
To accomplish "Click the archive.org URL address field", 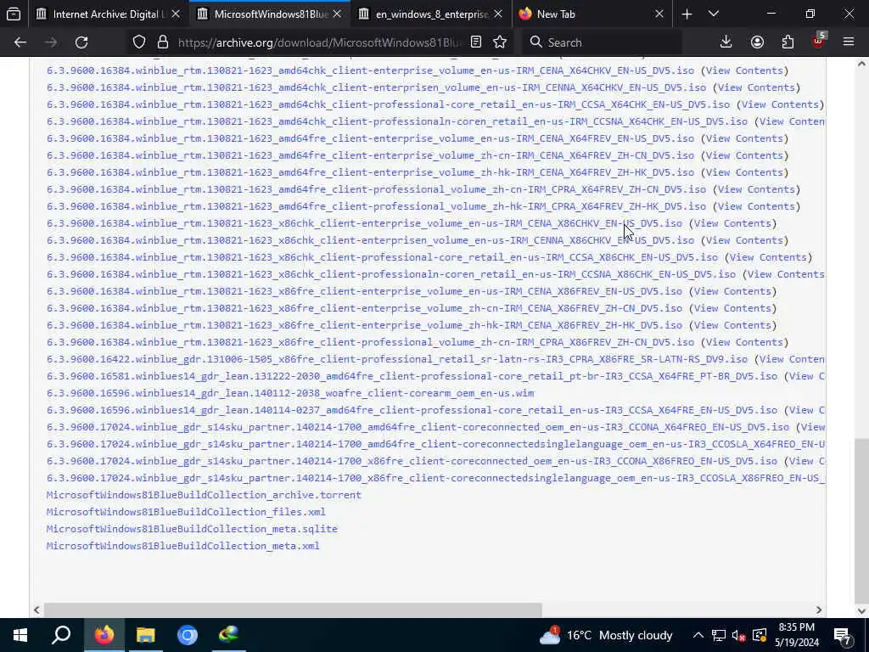I will click(x=319, y=42).
